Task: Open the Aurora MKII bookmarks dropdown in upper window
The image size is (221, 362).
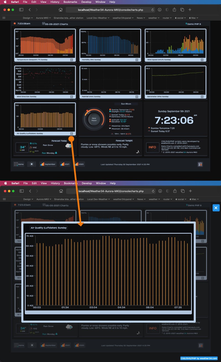Action: 43,18
